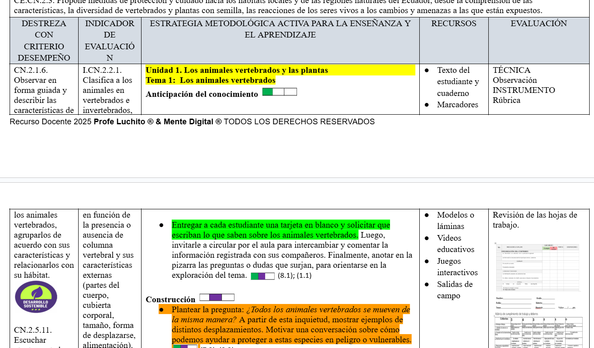Click the 'Modelos o láminas' bullet
594x348 pixels.
tap(456, 221)
